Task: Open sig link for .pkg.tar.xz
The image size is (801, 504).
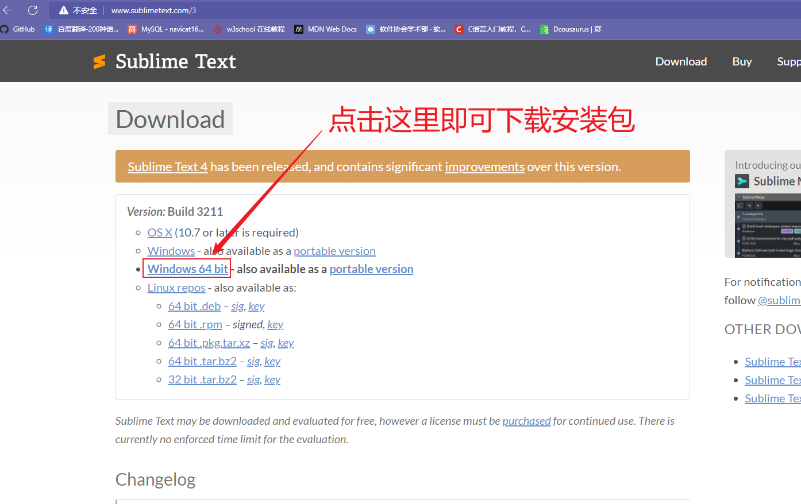Action: 267,343
